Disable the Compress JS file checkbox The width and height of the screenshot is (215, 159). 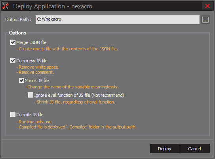(x=13, y=61)
